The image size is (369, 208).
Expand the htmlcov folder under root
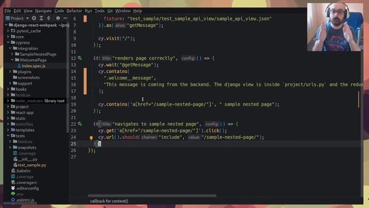point(8,95)
